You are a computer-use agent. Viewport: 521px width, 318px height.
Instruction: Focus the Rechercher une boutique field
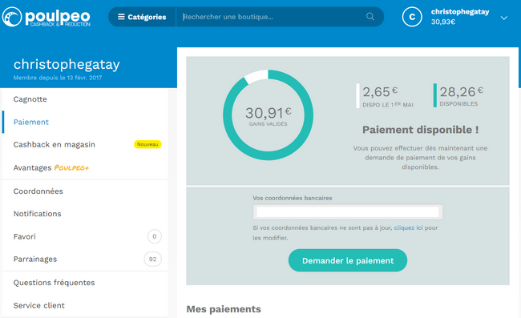click(273, 17)
